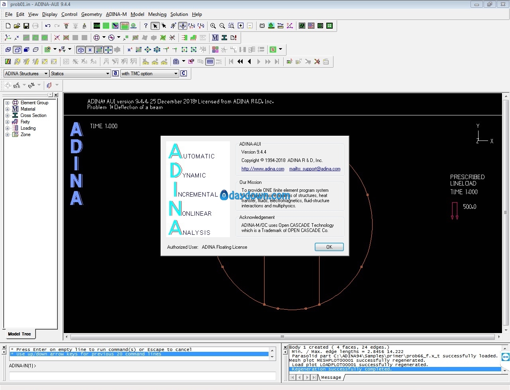The image size is (510, 390).
Task: Jump to first solution step
Action: pyautogui.click(x=231, y=62)
